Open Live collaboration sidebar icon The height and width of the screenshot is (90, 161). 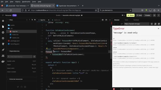(x=3, y=55)
